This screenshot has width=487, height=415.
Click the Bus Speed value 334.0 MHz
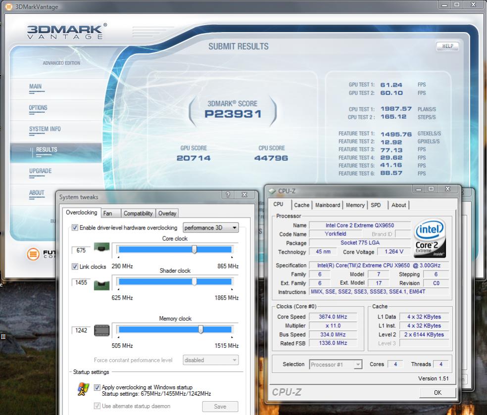[333, 334]
